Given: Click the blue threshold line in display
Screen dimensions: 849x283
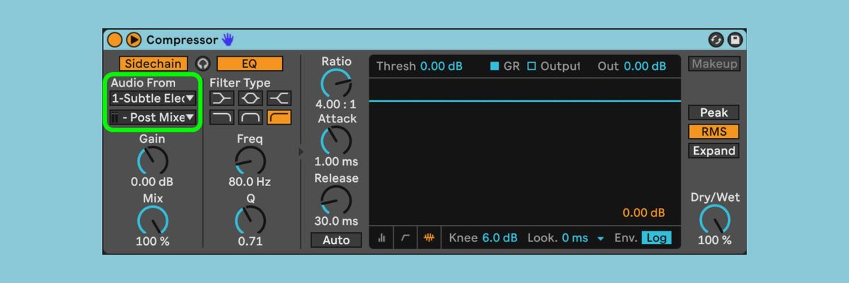Looking at the screenshot, I should click(x=524, y=101).
